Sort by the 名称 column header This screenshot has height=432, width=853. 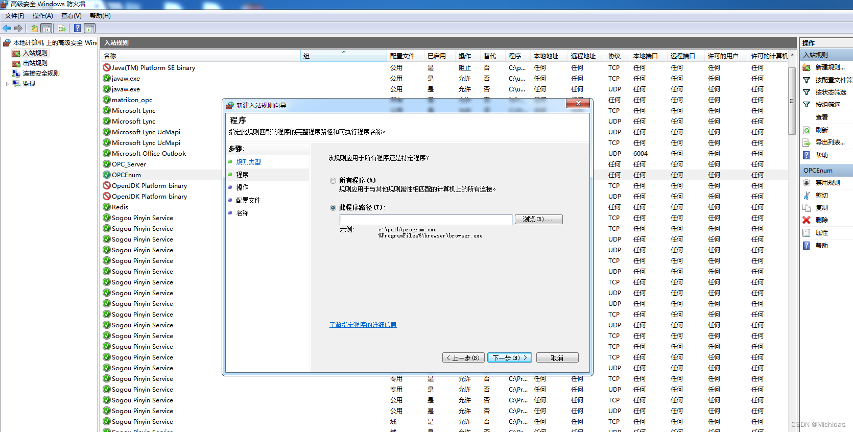point(201,56)
